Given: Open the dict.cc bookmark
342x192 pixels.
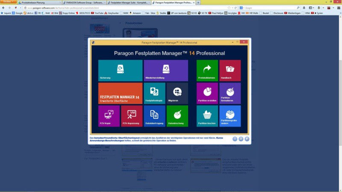Looking at the screenshot, I should tap(29, 13).
